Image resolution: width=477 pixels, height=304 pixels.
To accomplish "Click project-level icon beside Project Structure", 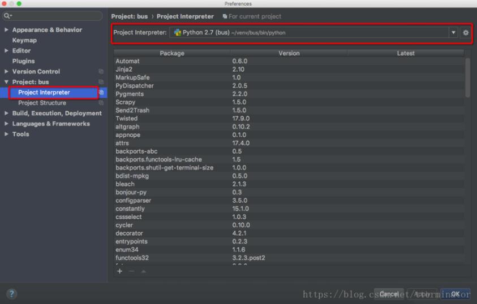I will click(x=101, y=103).
